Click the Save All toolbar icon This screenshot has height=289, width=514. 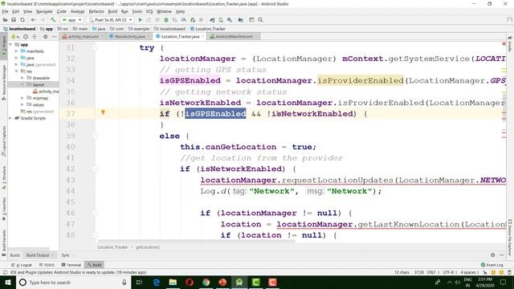pyautogui.click(x=14, y=20)
